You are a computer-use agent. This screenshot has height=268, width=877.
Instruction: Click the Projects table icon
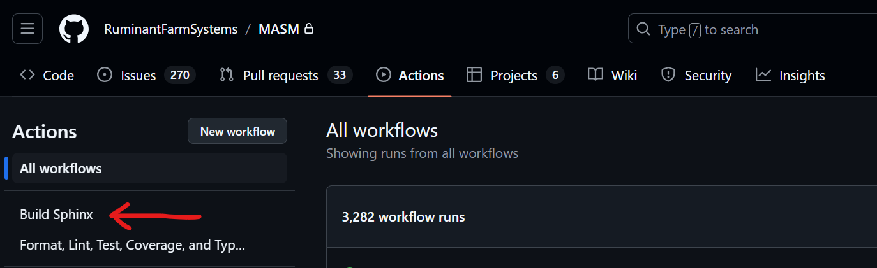[474, 75]
